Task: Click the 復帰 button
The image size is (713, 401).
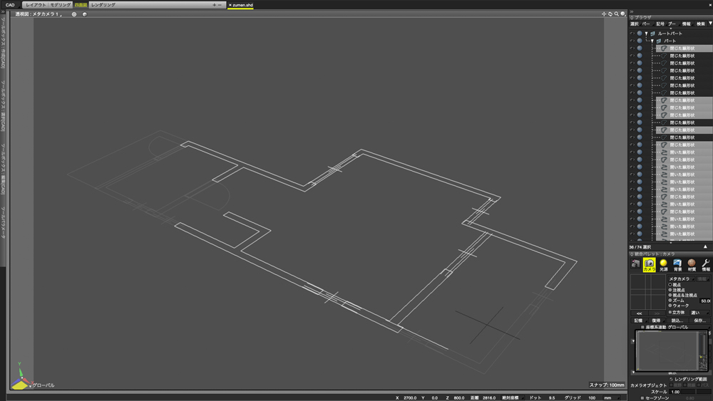Action: click(656, 321)
